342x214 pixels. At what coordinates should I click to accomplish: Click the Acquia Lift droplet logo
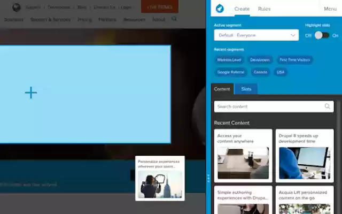[220, 9]
